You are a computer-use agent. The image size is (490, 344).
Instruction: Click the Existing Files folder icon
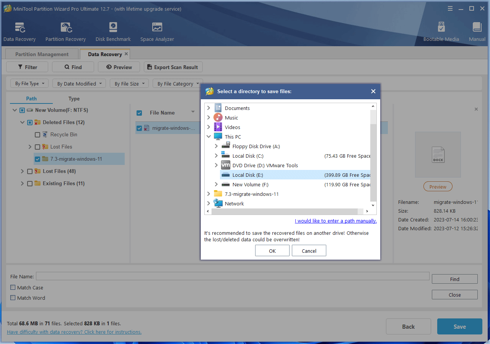tap(38, 183)
